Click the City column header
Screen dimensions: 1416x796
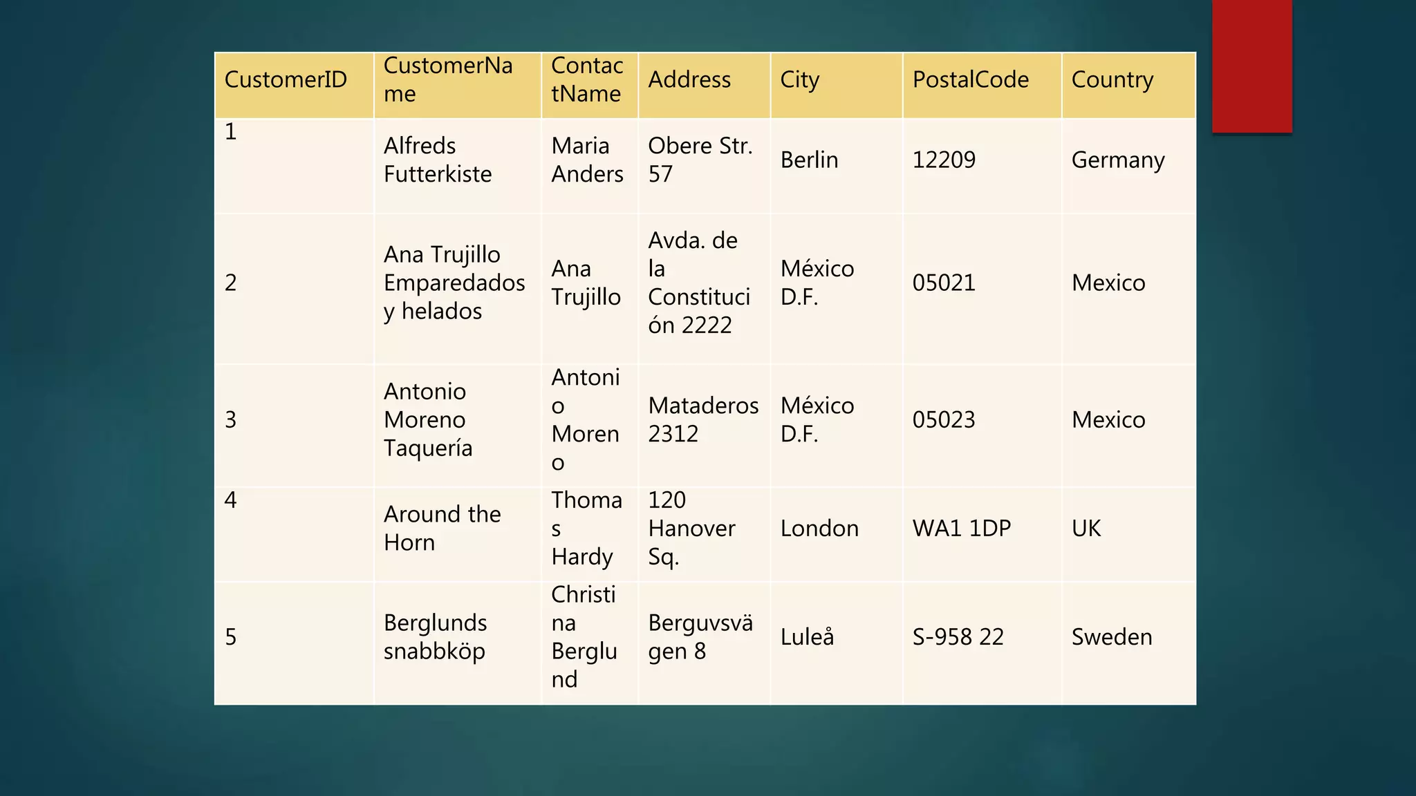(837, 85)
